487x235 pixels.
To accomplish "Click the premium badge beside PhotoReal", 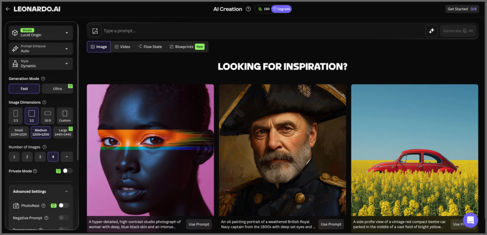I will point(53,206).
